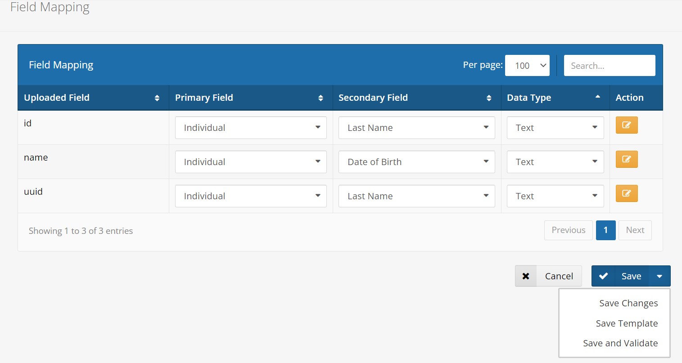This screenshot has height=363, width=682.
Task: Select Save Changes from the menu
Action: click(628, 304)
